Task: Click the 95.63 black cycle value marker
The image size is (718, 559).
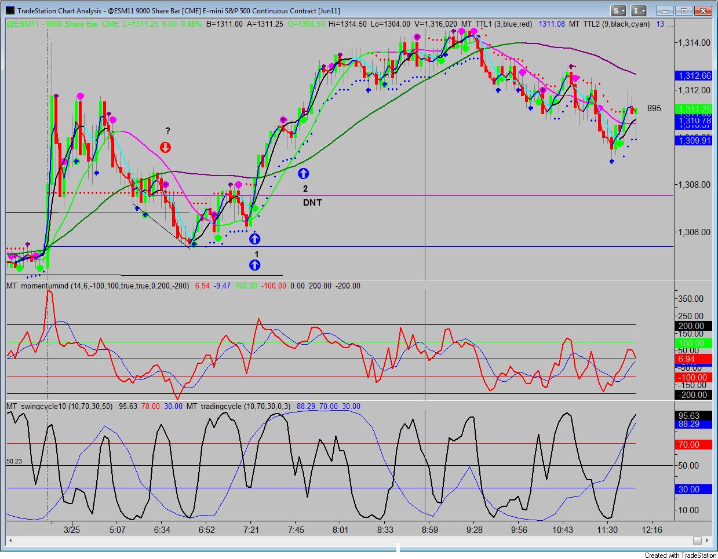Action: (694, 416)
